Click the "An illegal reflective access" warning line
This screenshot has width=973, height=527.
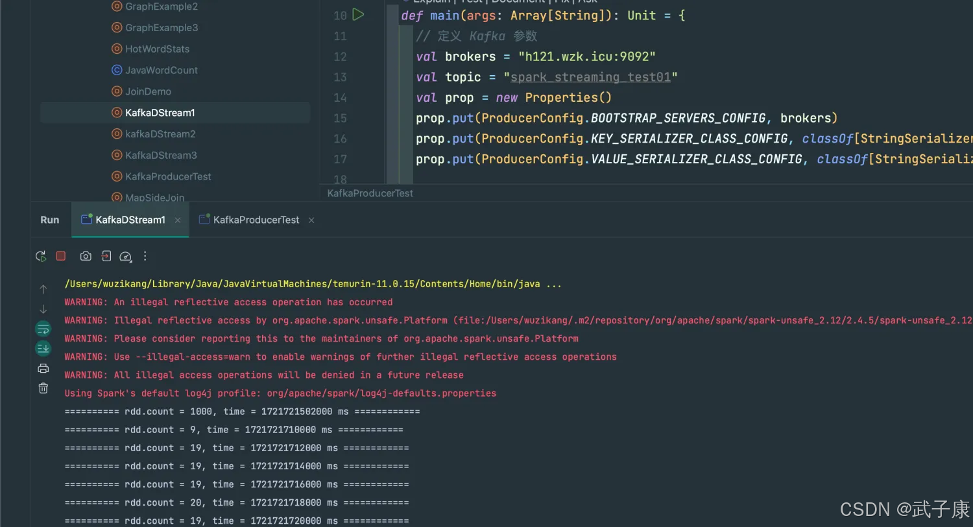228,302
